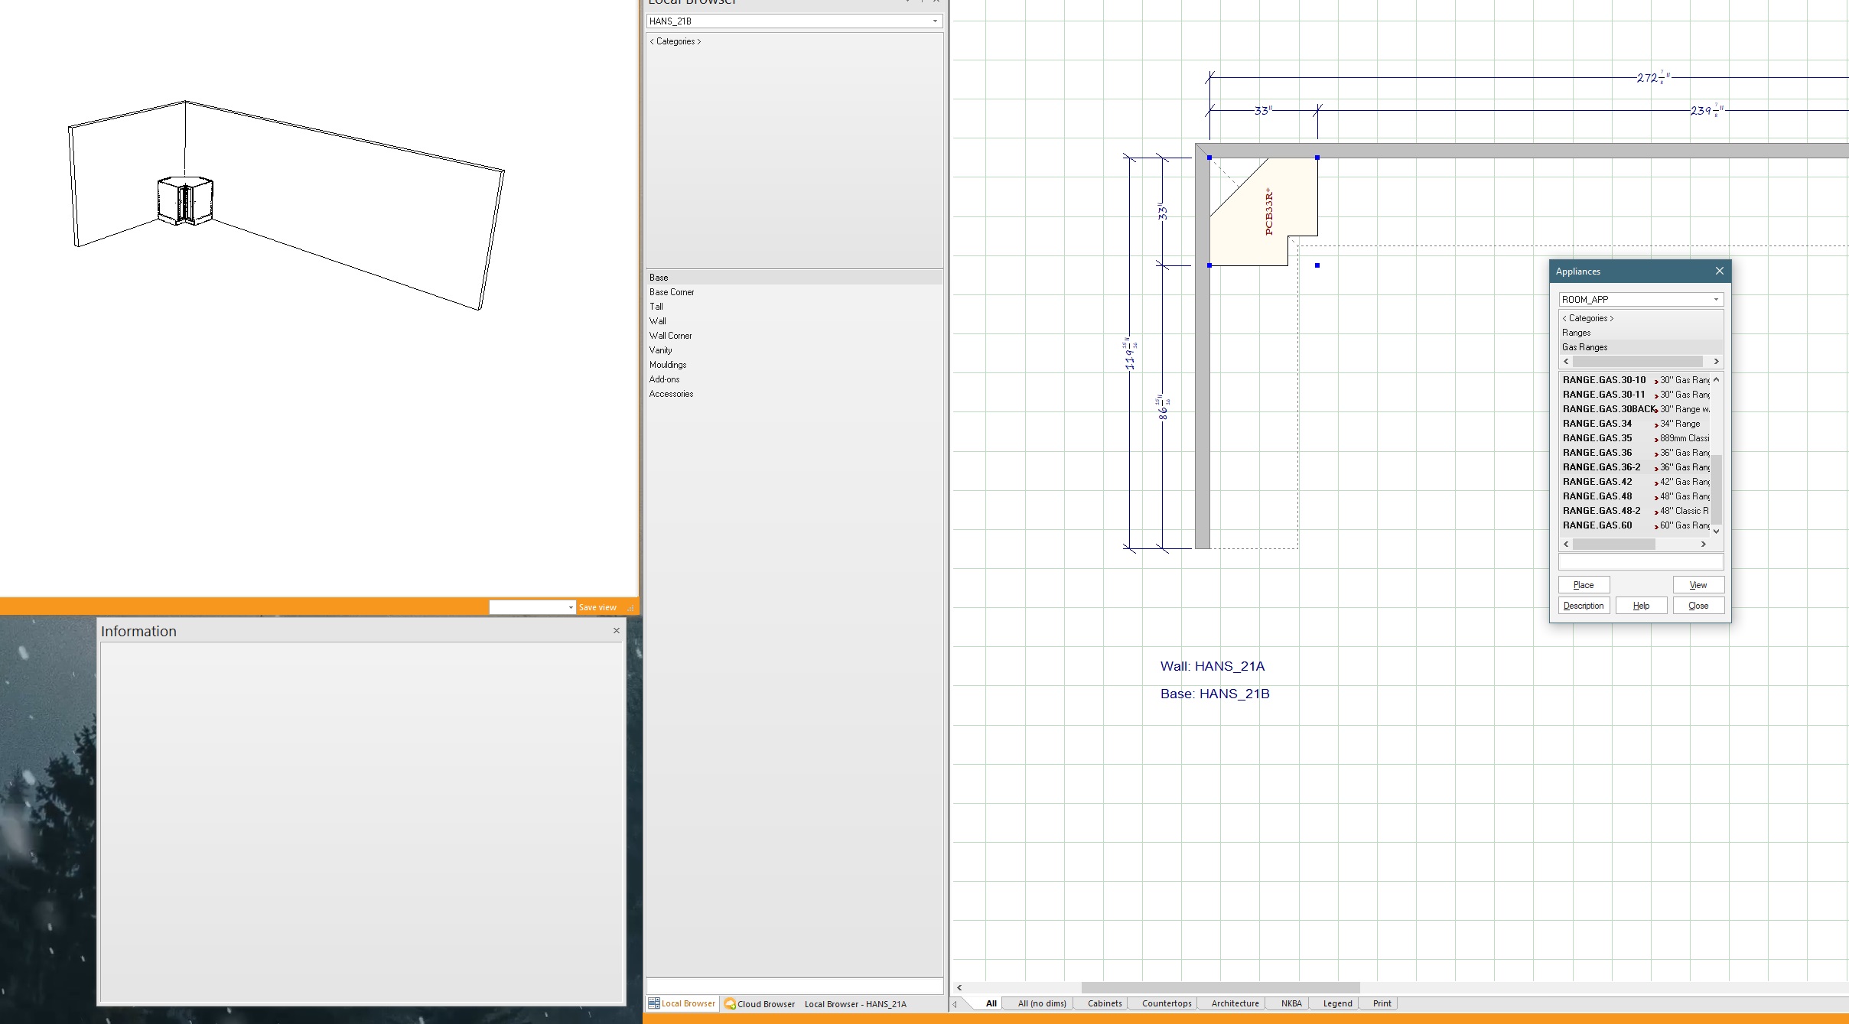Open the saved view dropdown

(x=571, y=607)
